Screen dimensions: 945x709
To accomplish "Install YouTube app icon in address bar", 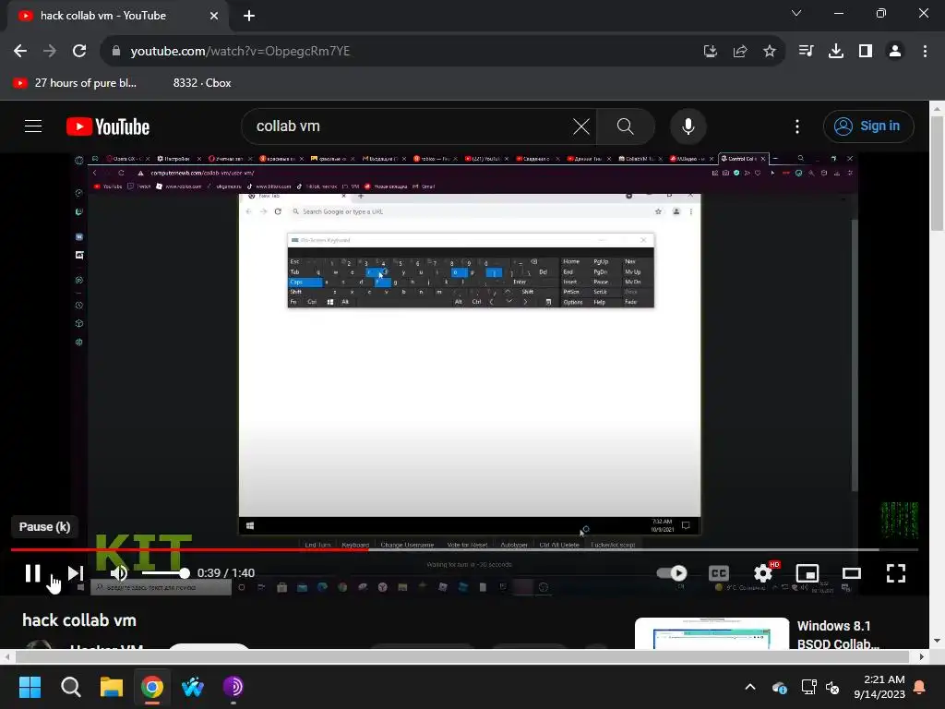I will 711,52.
